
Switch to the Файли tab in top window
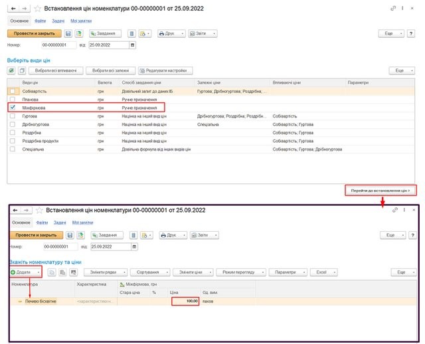click(x=42, y=20)
